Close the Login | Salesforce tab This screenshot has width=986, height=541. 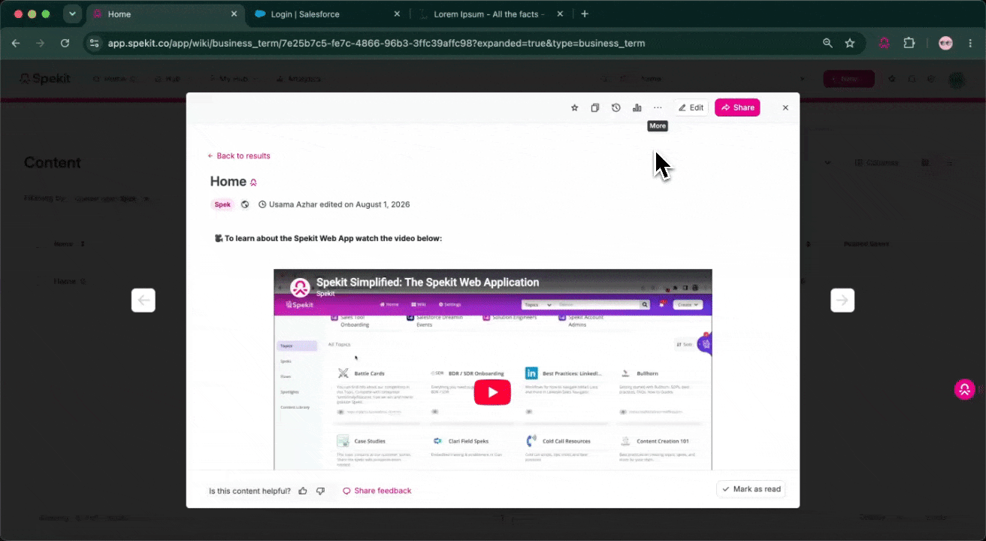pos(397,14)
